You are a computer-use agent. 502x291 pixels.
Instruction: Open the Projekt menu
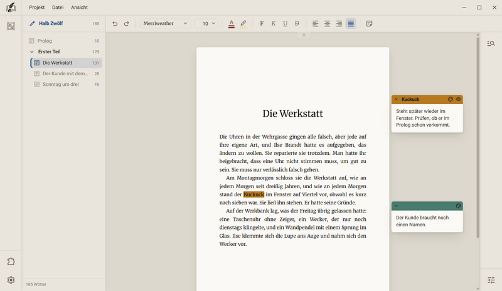[37, 8]
